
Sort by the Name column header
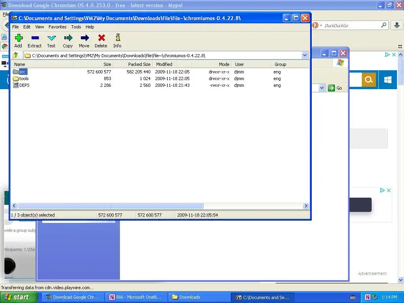pos(43,64)
